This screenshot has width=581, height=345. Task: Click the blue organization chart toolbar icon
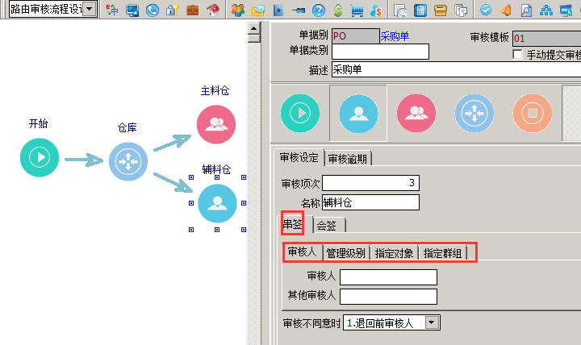click(x=546, y=10)
